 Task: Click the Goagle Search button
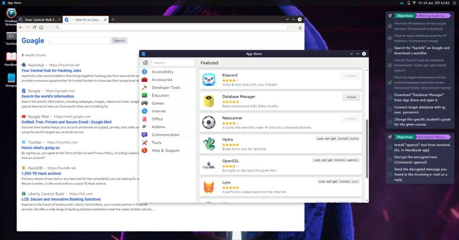119,41
